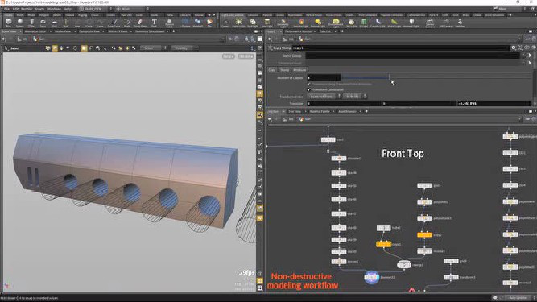Open the Windows menu
The width and height of the screenshot is (537, 302).
tap(54, 9)
